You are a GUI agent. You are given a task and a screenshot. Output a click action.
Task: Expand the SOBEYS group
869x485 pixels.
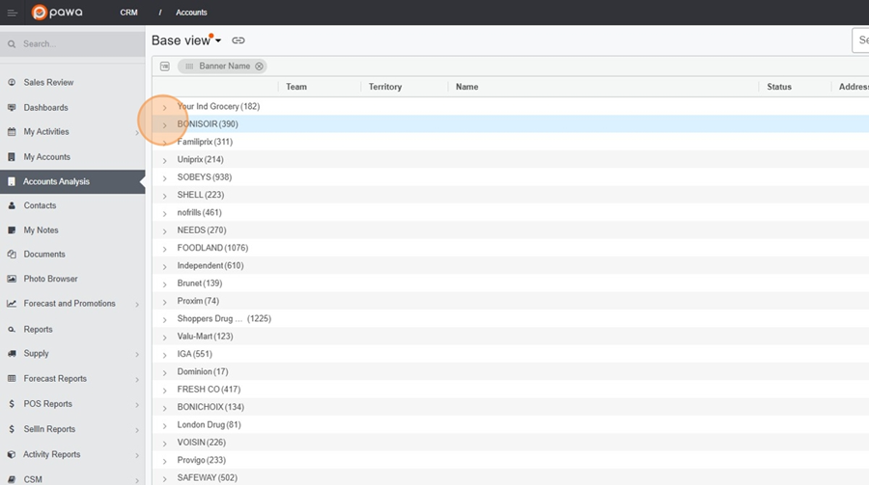[x=164, y=178]
